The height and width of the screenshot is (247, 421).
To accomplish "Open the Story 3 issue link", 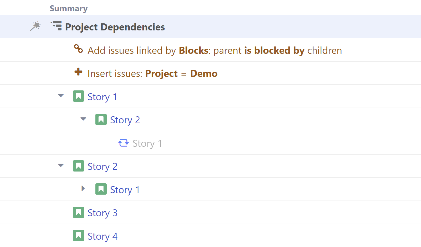I will click(x=102, y=213).
